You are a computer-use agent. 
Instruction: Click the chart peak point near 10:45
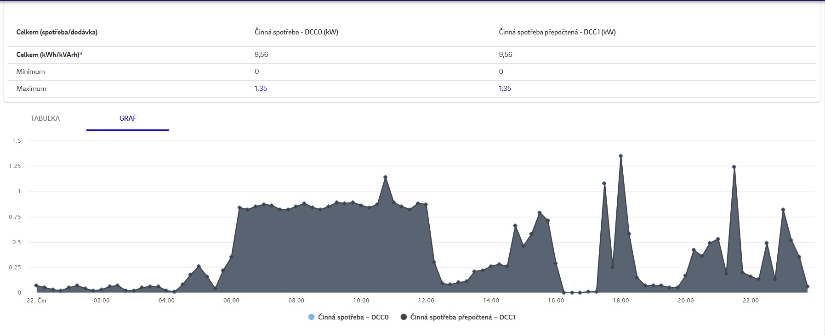[x=385, y=177]
